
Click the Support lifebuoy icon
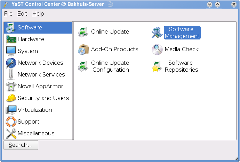coord(11,121)
